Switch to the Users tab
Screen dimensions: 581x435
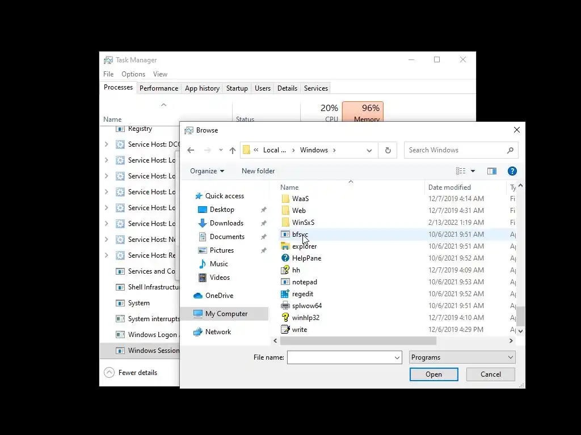tap(263, 88)
